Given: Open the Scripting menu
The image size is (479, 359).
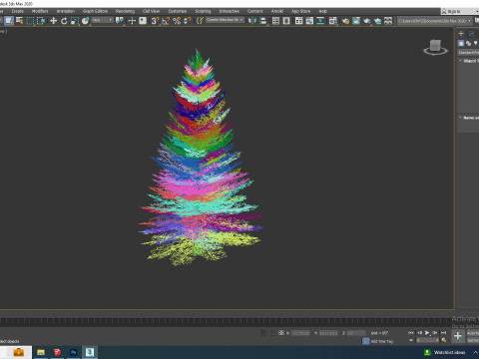Looking at the screenshot, I should pos(203,11).
